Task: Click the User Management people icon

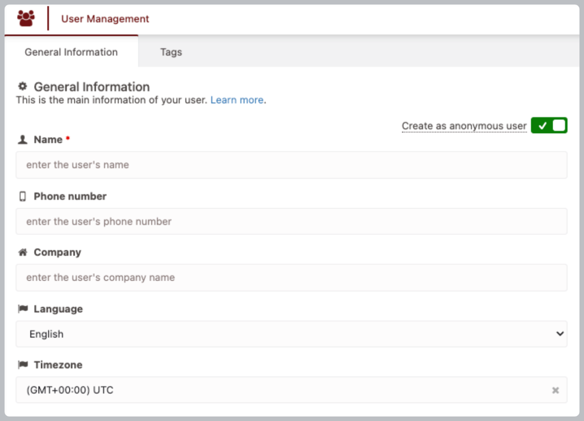Action: pyautogui.click(x=26, y=19)
